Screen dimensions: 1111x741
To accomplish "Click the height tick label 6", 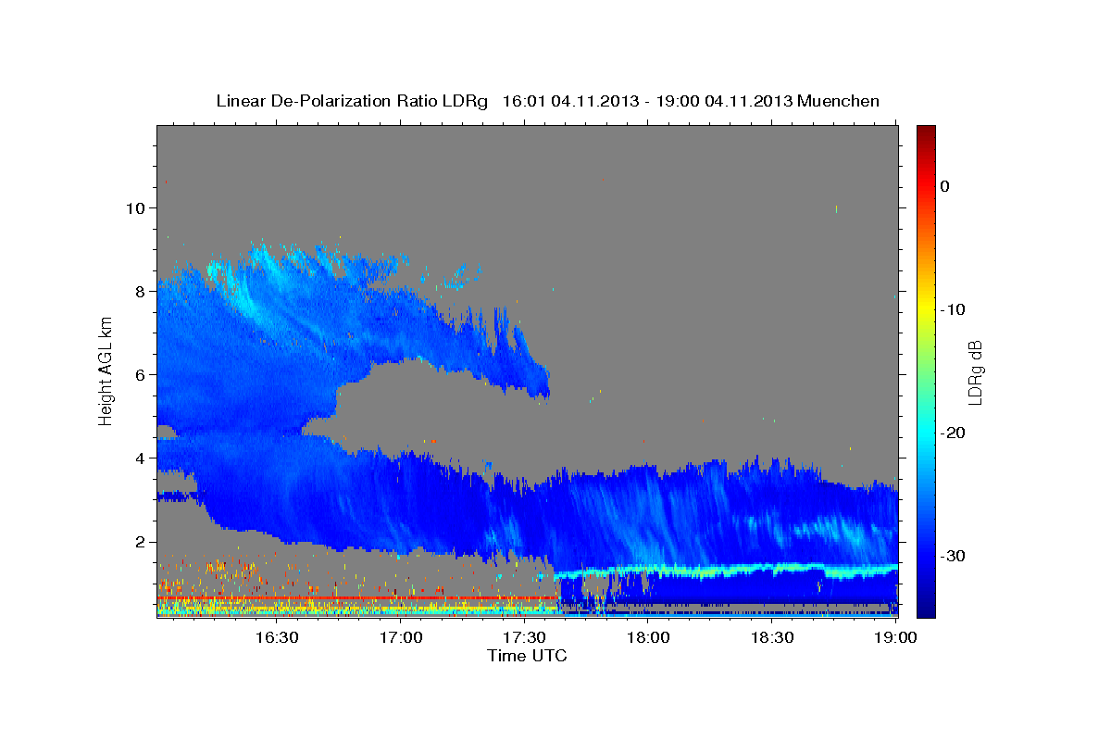I will (140, 374).
